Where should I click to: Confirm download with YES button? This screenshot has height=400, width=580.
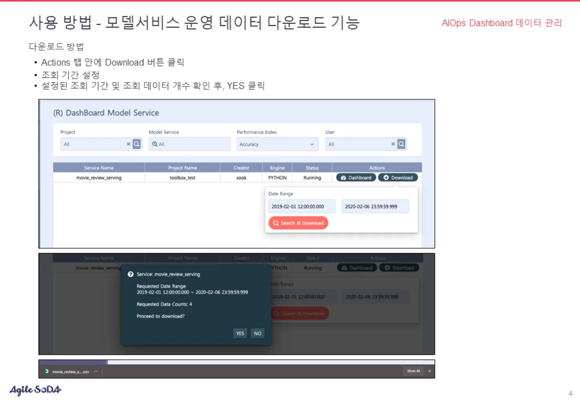coord(240,333)
